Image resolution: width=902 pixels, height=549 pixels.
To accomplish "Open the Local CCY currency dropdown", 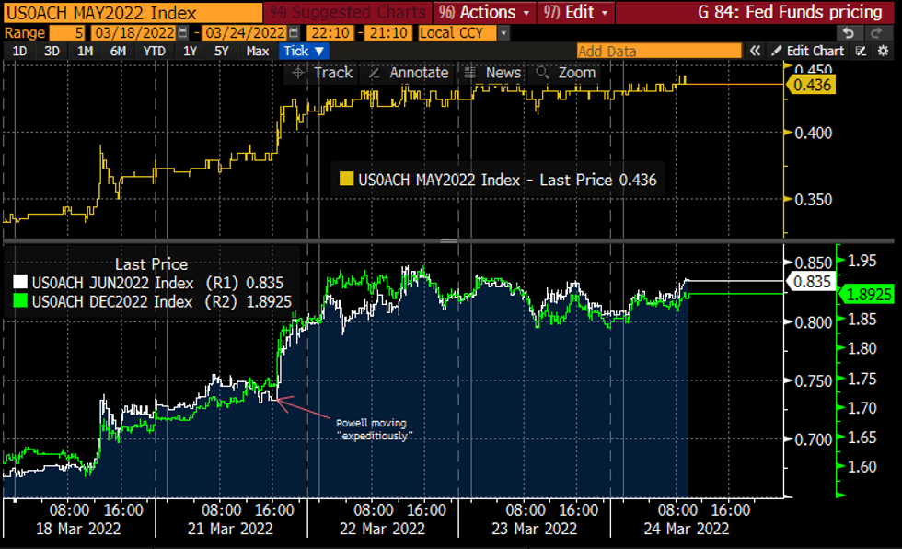I will tap(463, 33).
